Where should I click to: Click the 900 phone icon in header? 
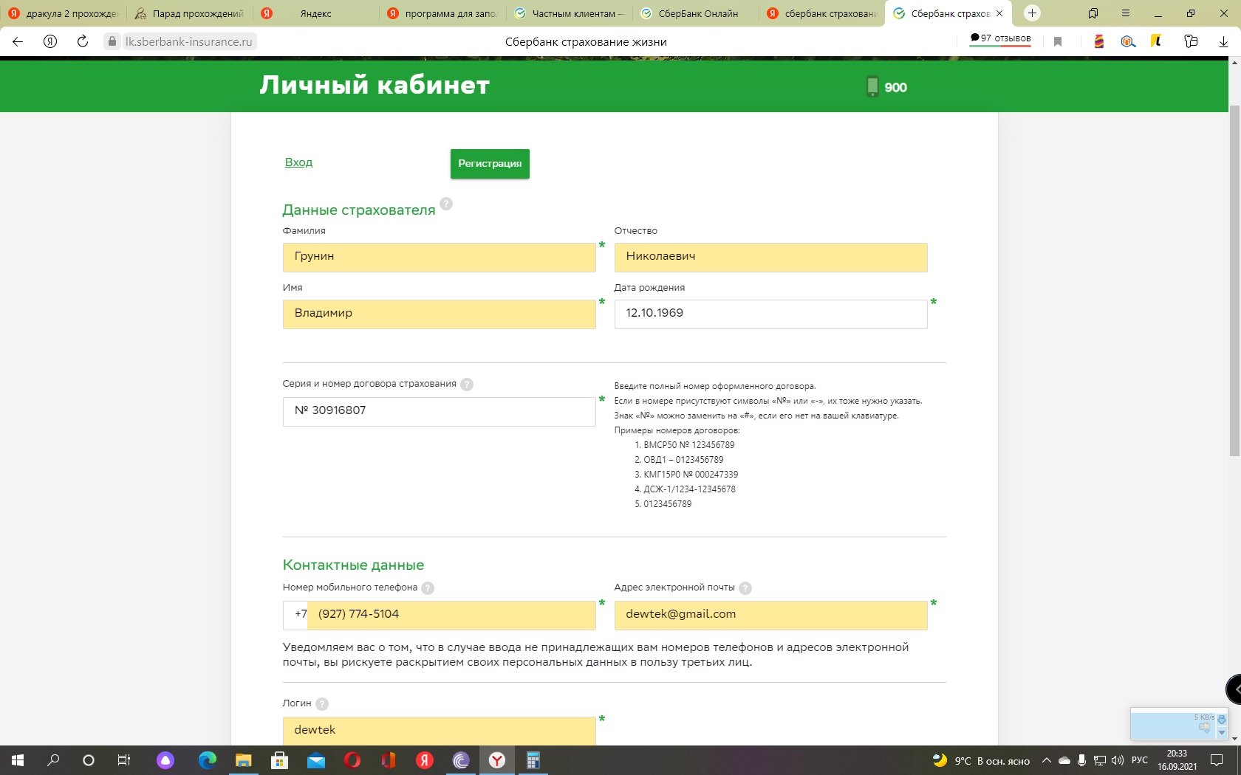pos(872,87)
